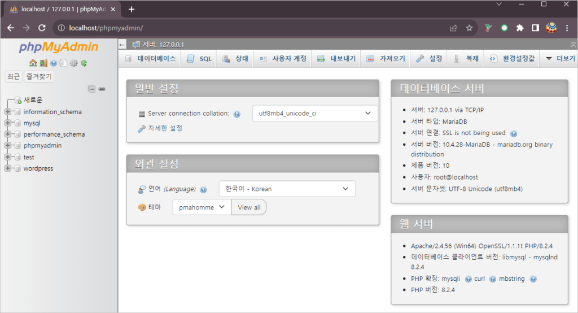This screenshot has height=313, width=578.
Task: Open the utf8mb4_unicode_ci collation dropdown
Action: (315, 114)
